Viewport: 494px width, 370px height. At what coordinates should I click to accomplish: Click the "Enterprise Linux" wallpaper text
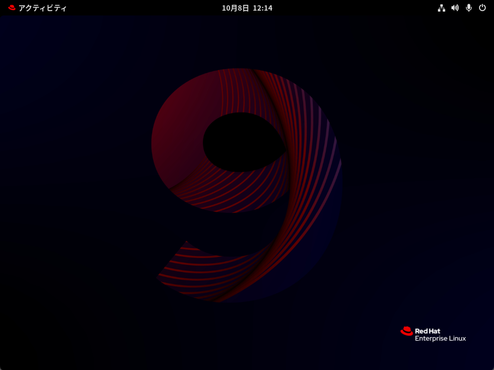tap(440, 339)
